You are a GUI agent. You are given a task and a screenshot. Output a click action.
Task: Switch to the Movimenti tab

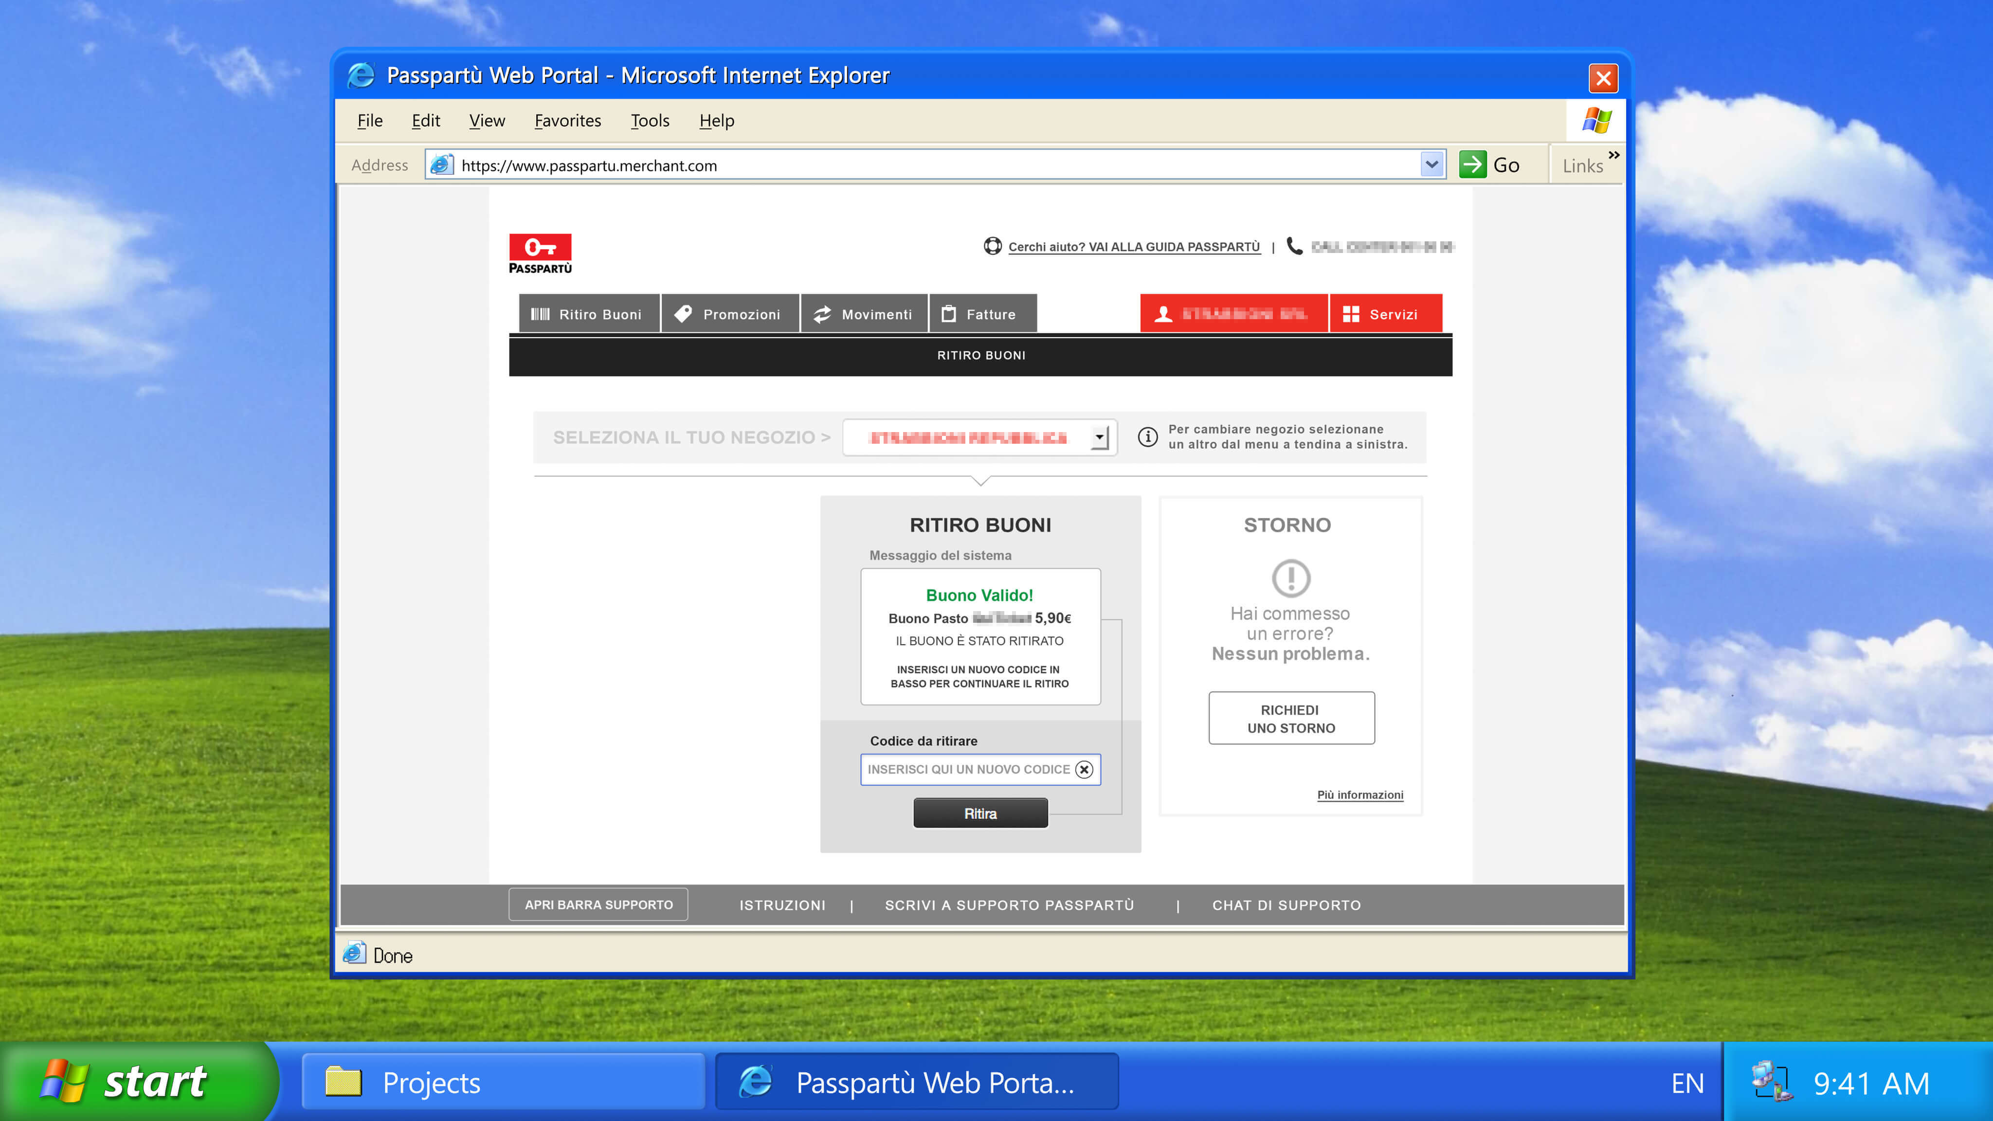(864, 313)
